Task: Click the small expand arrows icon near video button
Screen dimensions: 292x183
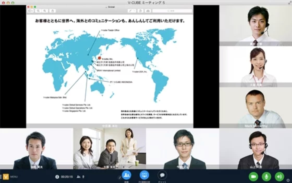Action: pyautogui.click(x=120, y=178)
